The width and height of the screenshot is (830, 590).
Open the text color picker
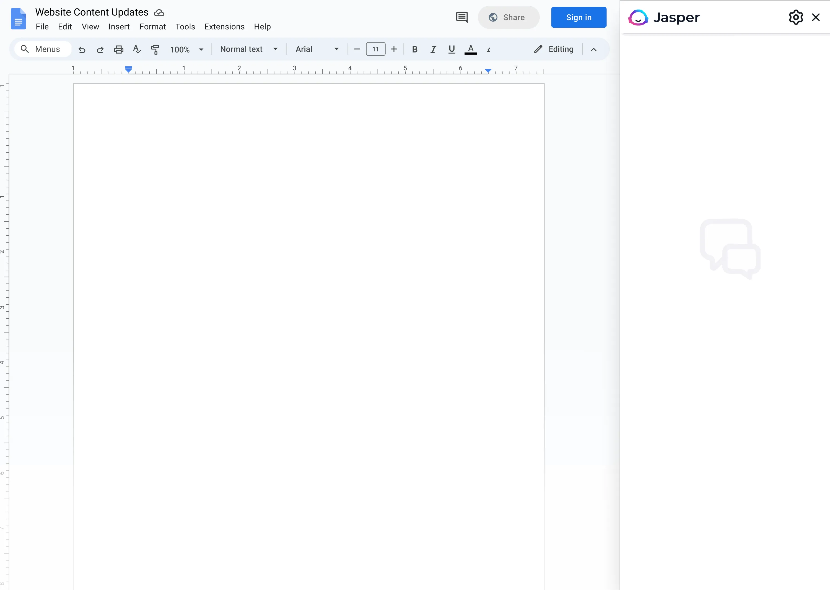(471, 50)
